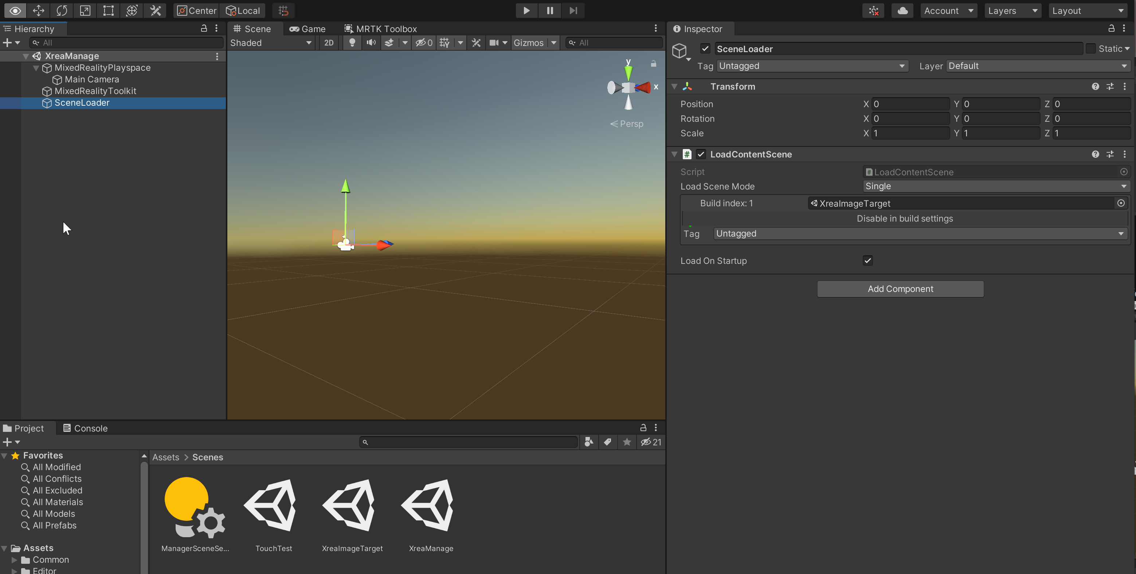The width and height of the screenshot is (1136, 574).
Task: Click the Add Component button in Inspector
Action: (x=901, y=289)
